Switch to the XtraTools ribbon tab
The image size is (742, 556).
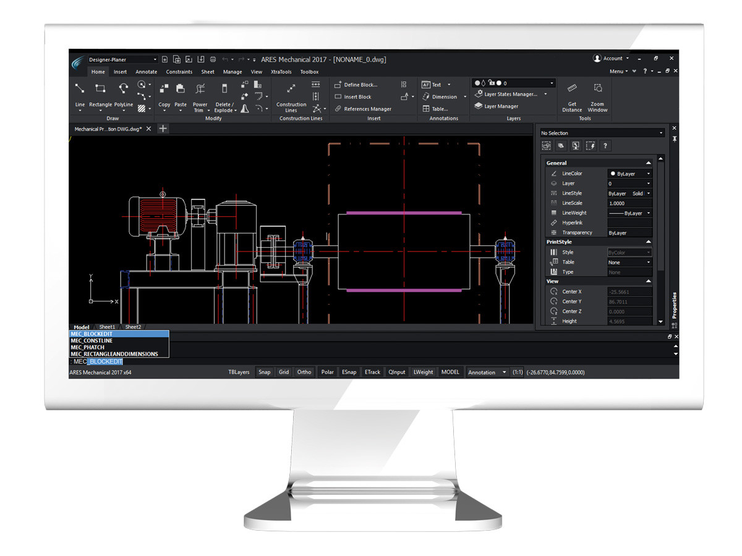point(281,72)
